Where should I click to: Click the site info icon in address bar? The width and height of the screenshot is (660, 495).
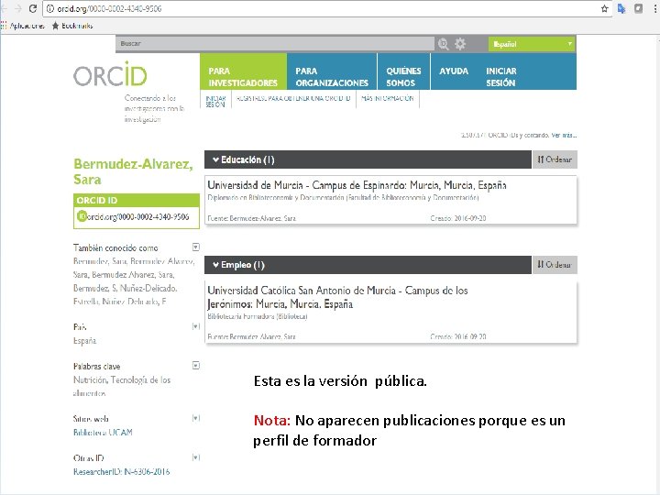coord(50,8)
